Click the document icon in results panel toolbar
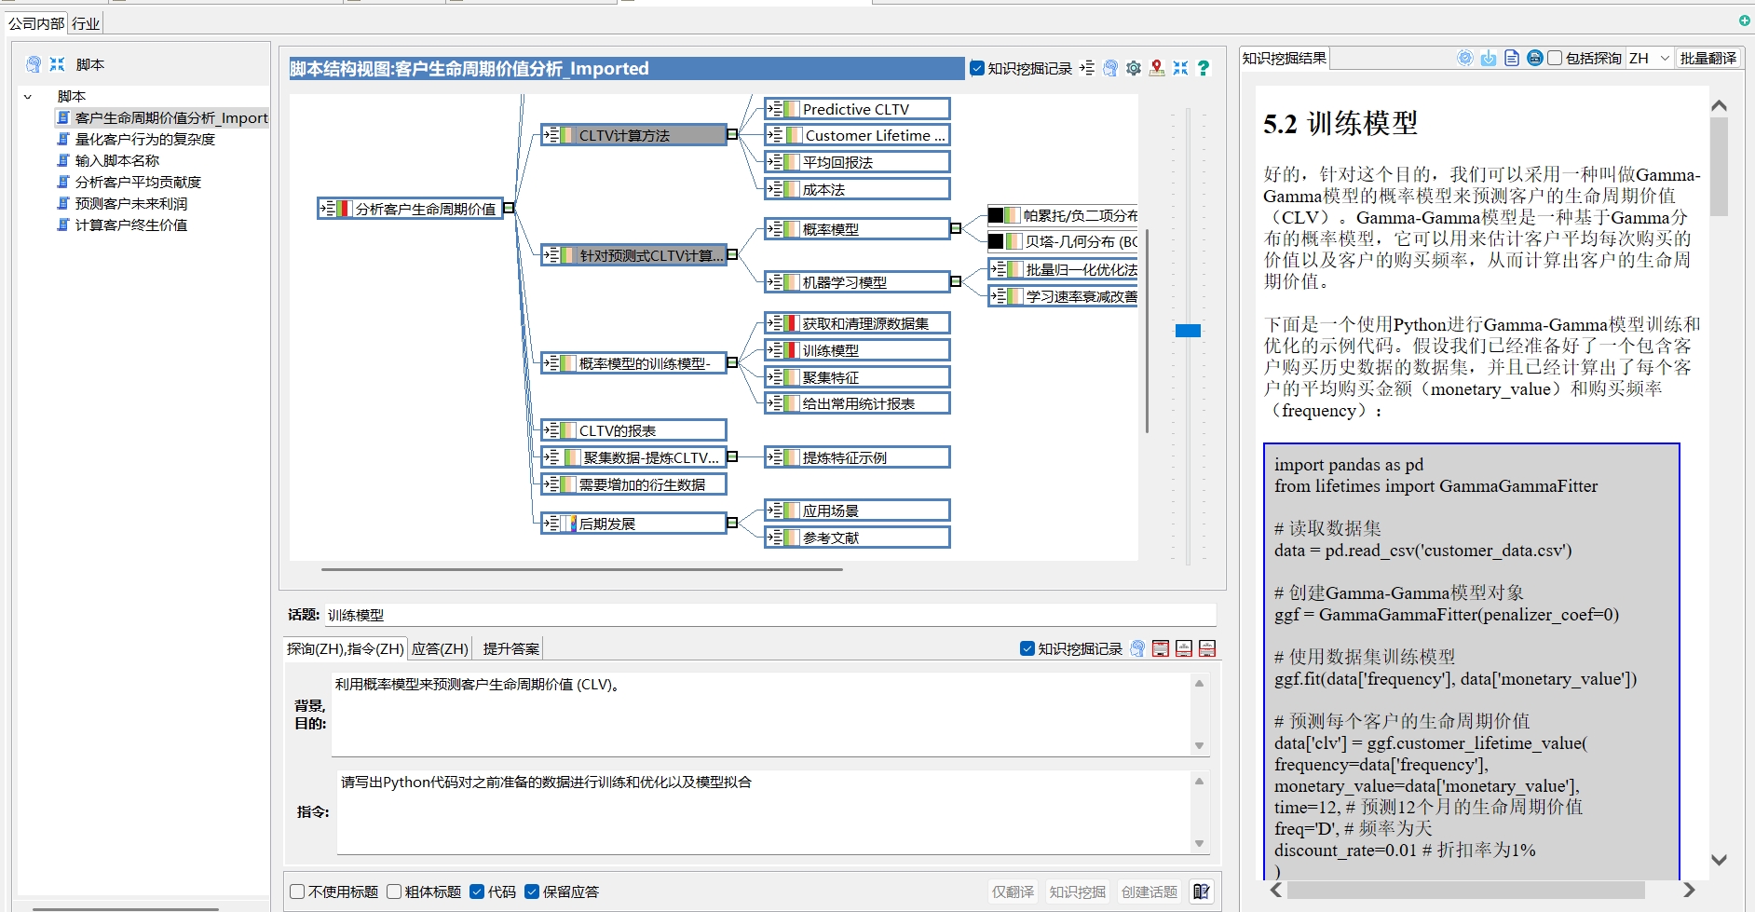This screenshot has height=912, width=1755. (x=1511, y=58)
